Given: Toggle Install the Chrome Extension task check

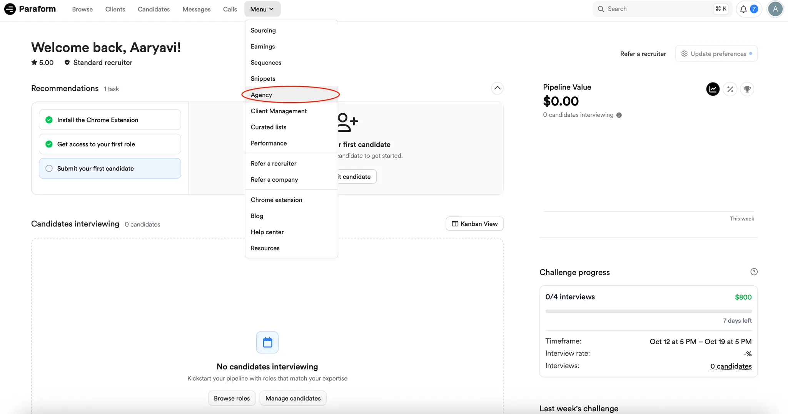Looking at the screenshot, I should point(49,120).
